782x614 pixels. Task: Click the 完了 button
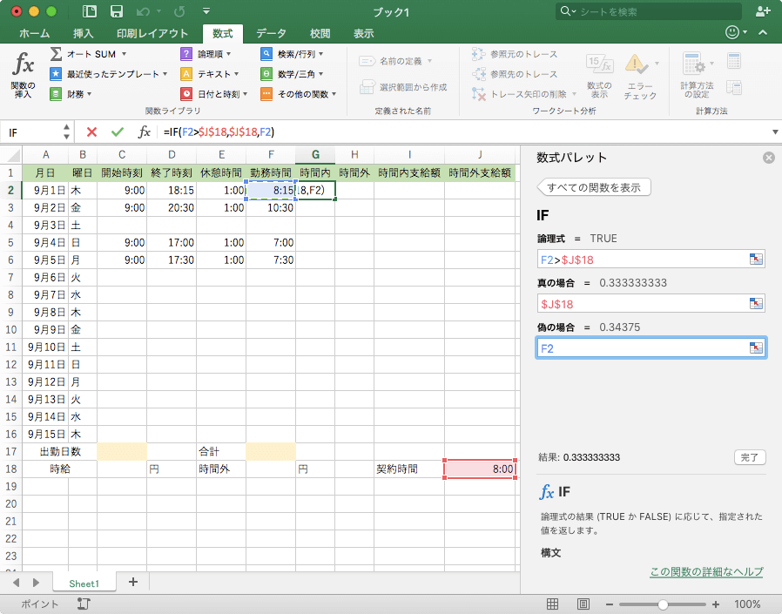750,457
